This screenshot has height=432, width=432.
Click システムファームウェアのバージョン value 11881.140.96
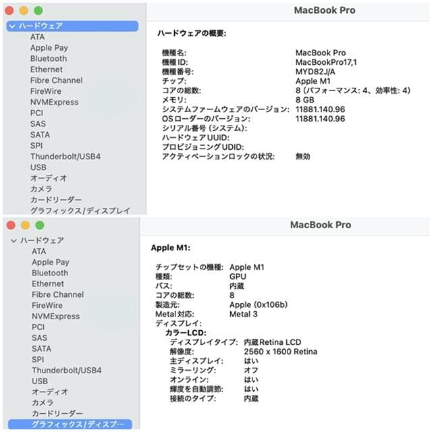click(320, 109)
